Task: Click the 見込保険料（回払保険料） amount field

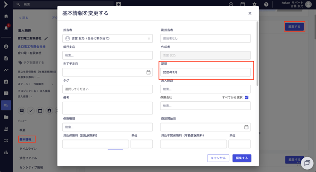Action: (x=96, y=144)
